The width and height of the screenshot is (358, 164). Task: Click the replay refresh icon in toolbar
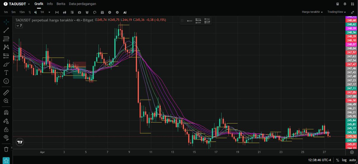point(95,12)
